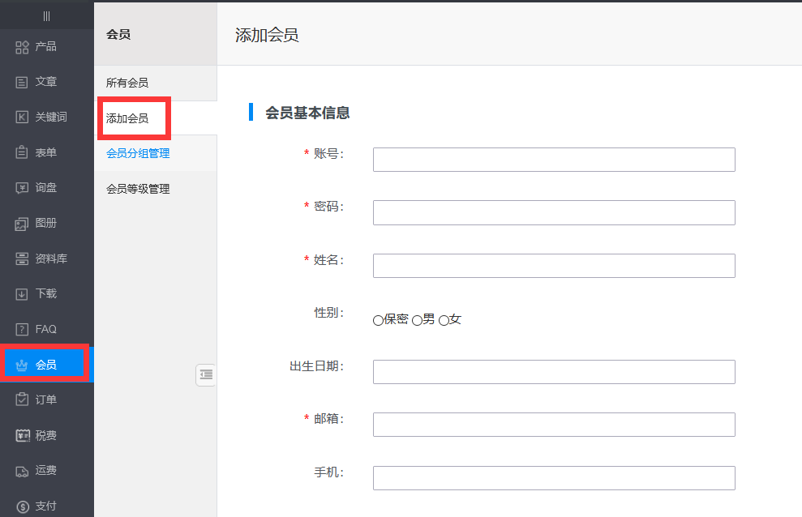This screenshot has width=802, height=517.
Task: Collapse the main sidebar with top handle
Action: 46,16
